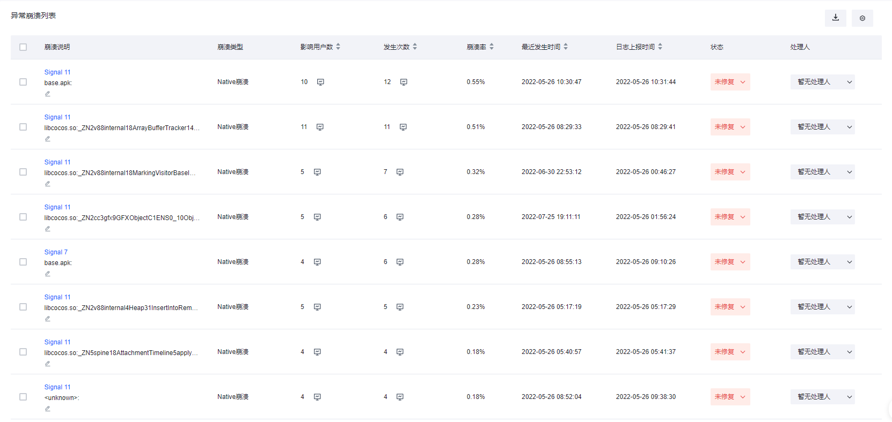Click edit pencil under the <unknown> crash row
Screen dimensions: 892x422
coord(48,409)
